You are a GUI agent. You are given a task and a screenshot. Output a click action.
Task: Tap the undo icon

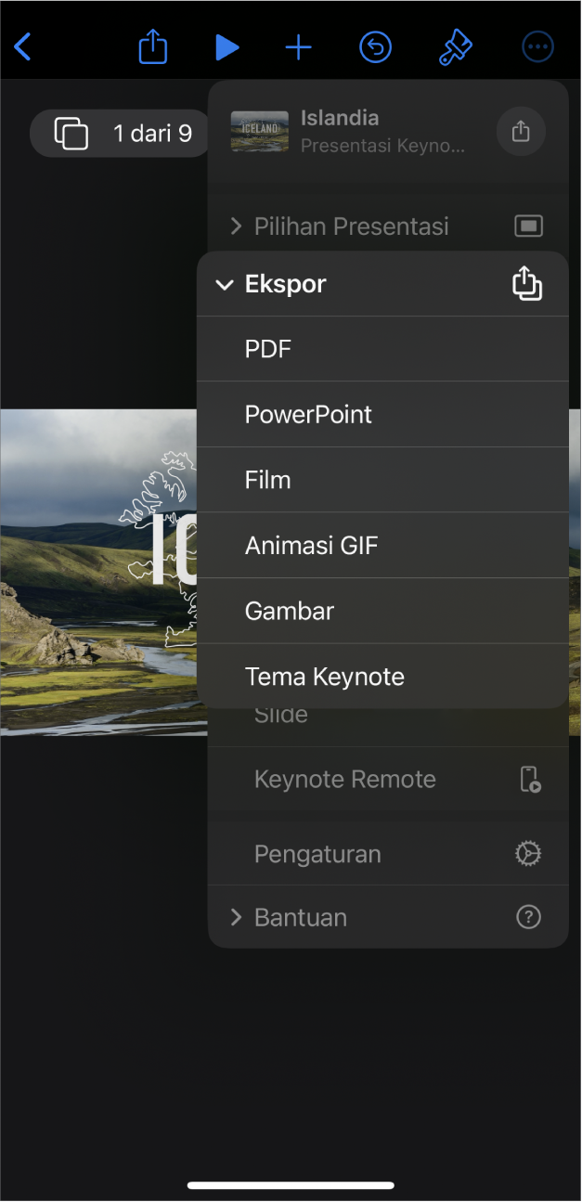(x=375, y=47)
